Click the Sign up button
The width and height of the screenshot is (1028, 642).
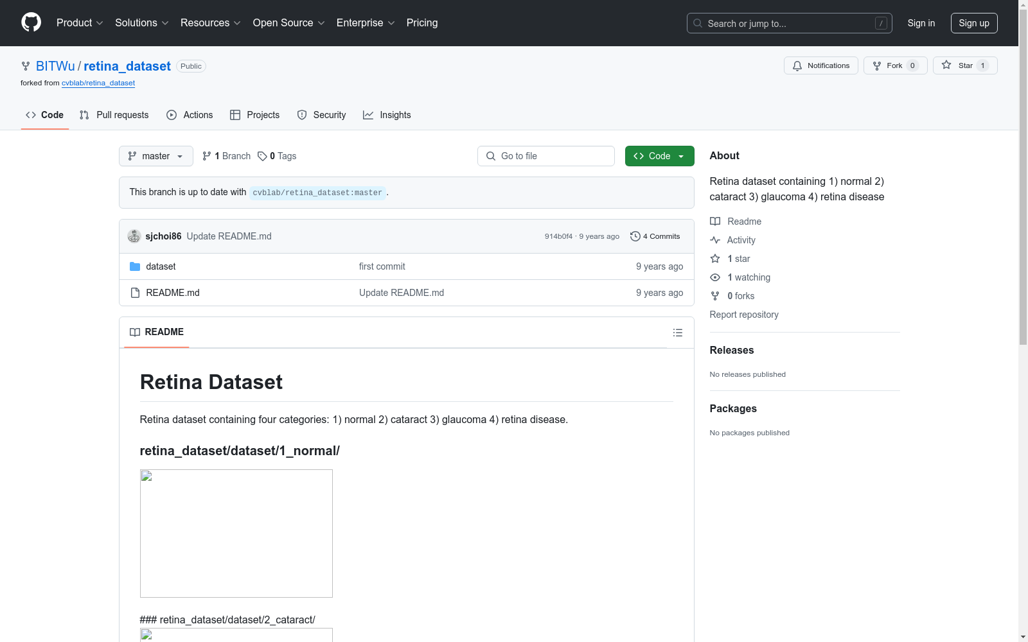click(974, 23)
